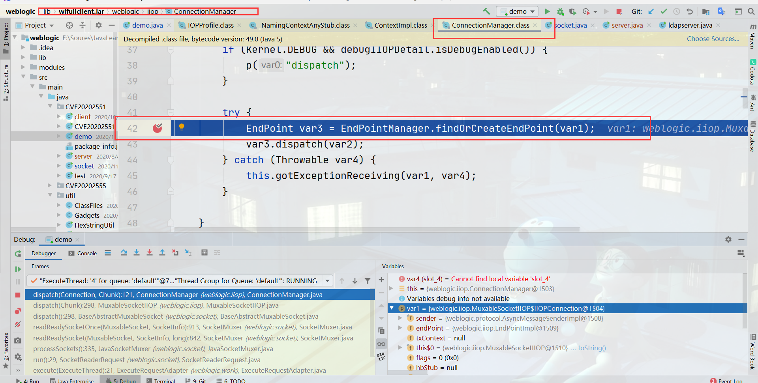758x383 pixels.
Task: Switch to the IOPProfile.class tab
Action: (x=210, y=25)
